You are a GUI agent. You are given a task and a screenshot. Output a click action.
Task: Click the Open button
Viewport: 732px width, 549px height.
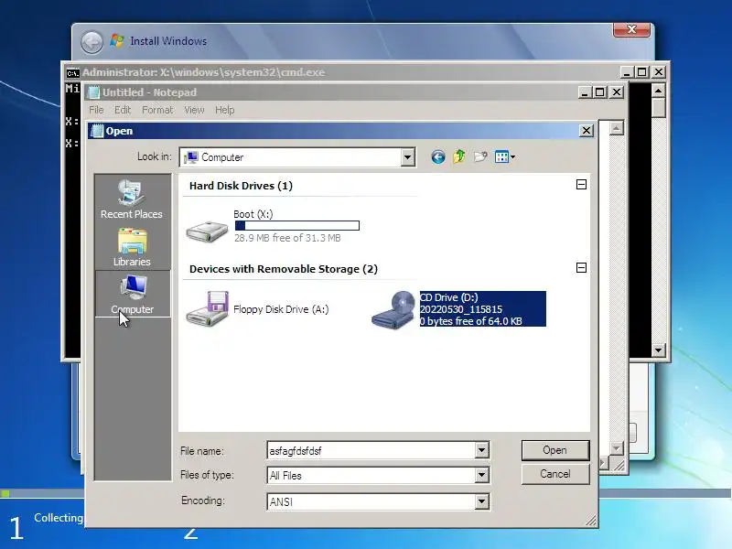click(x=555, y=450)
